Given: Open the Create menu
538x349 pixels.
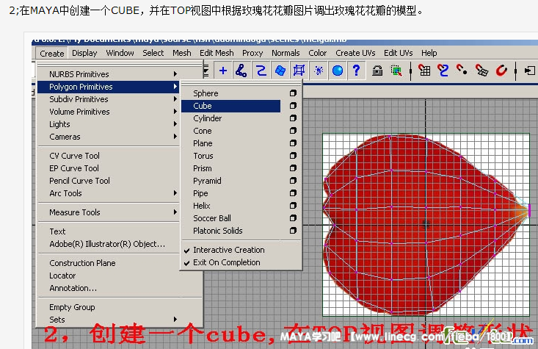Looking at the screenshot, I should tap(52, 53).
